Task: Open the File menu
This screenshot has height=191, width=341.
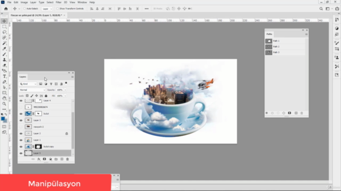Action: click(x=9, y=2)
